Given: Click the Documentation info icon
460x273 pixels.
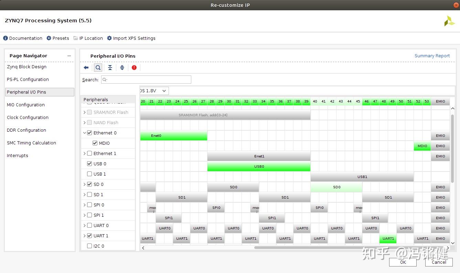Looking at the screenshot, I should pyautogui.click(x=5, y=38).
